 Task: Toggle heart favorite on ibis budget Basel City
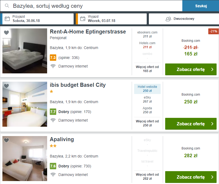click(6, 86)
